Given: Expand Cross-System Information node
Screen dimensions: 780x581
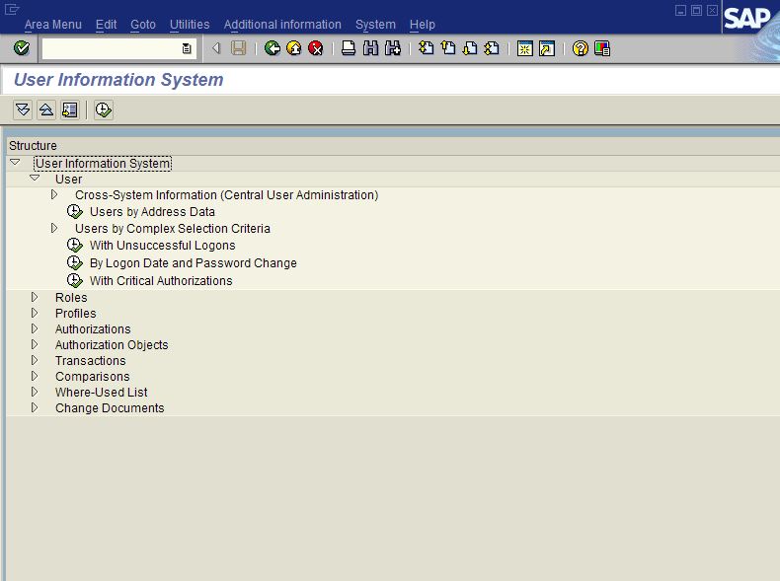Looking at the screenshot, I should (54, 195).
